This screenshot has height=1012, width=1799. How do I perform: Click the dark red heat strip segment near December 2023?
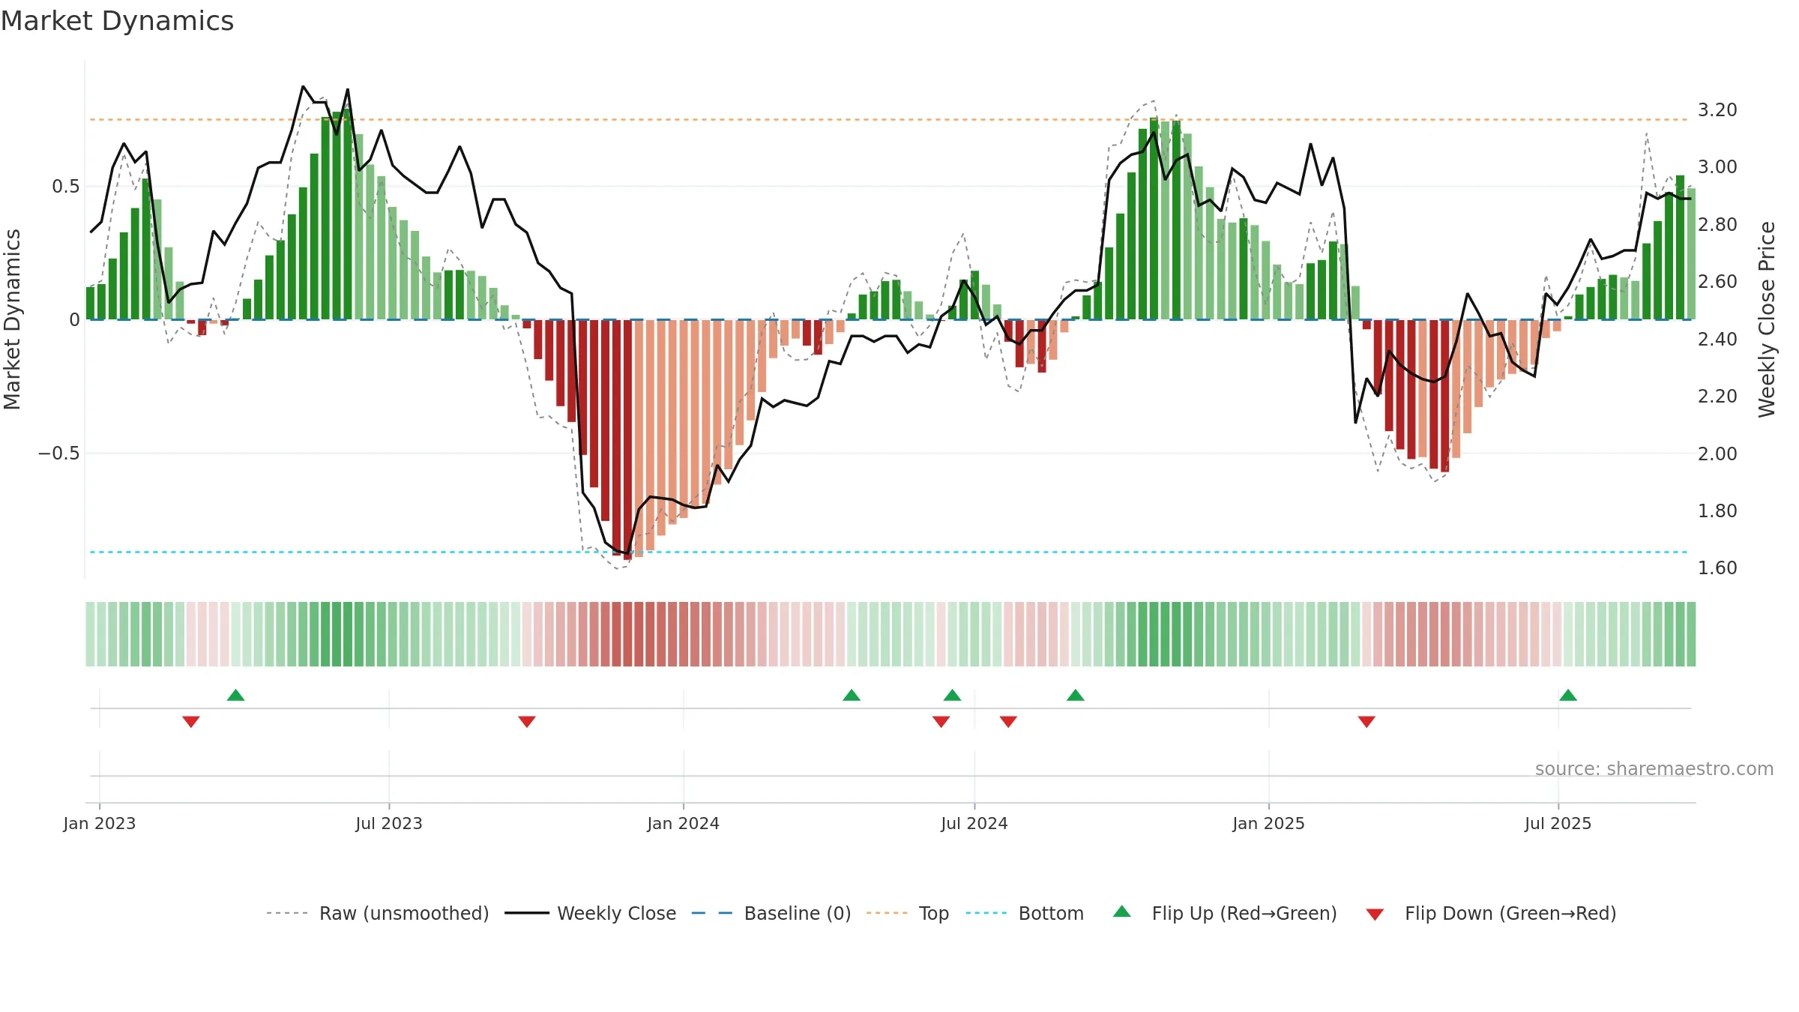pos(627,634)
